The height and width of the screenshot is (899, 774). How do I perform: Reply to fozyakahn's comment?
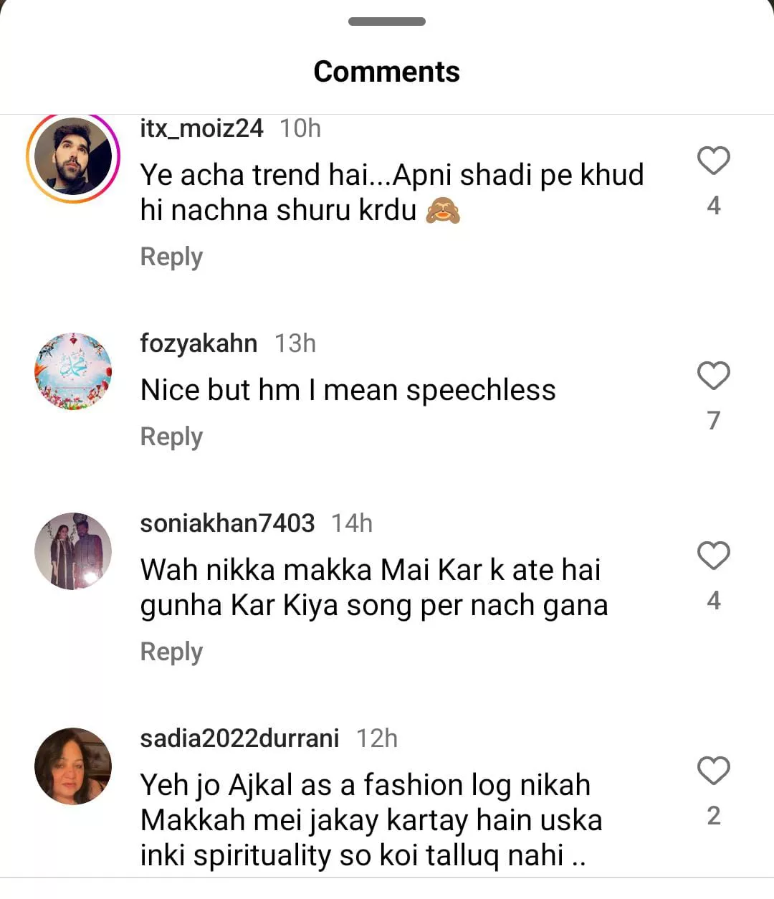[171, 437]
